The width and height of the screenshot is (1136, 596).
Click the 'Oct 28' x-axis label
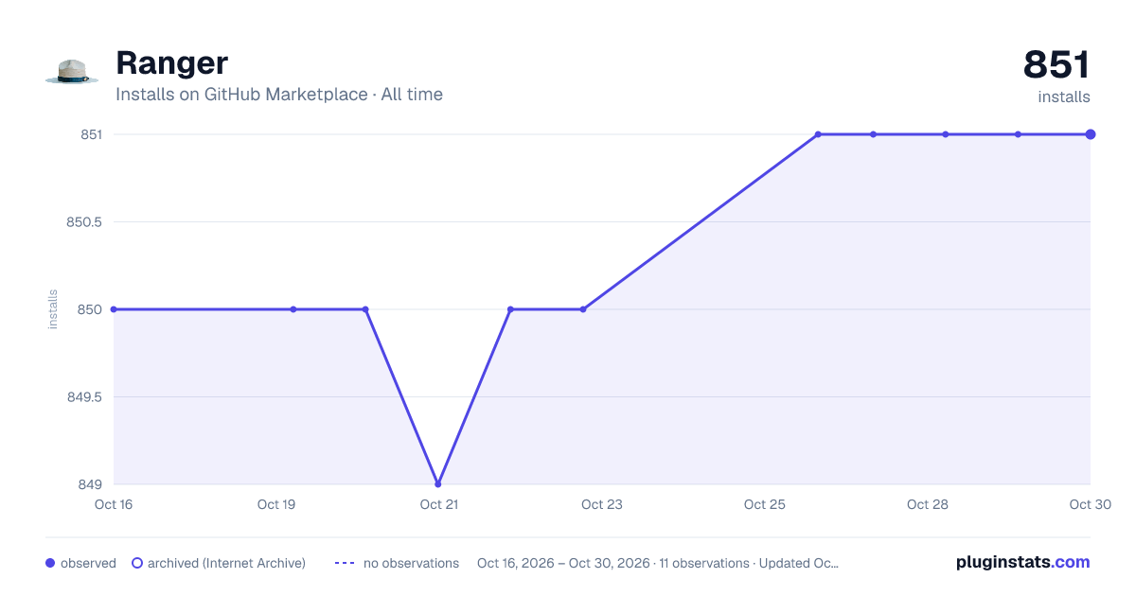point(928,504)
